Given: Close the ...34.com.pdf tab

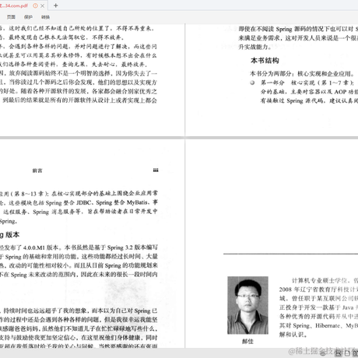Looking at the screenshot, I should pyautogui.click(x=42, y=5).
